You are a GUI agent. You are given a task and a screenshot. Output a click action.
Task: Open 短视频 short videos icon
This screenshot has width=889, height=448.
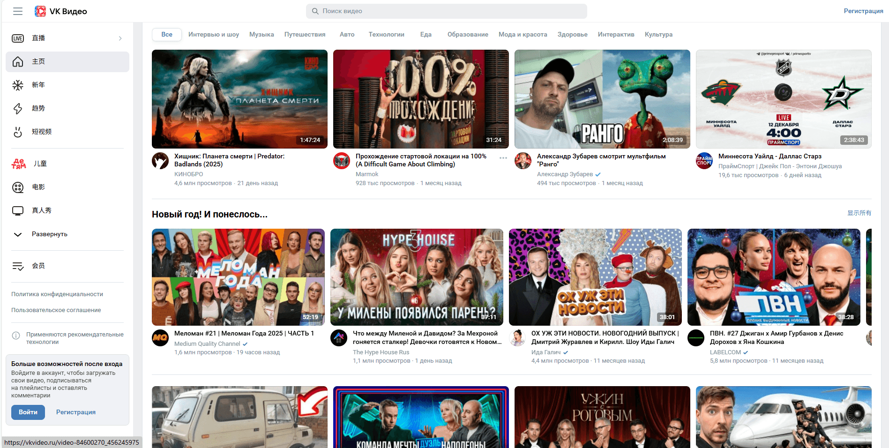point(18,132)
